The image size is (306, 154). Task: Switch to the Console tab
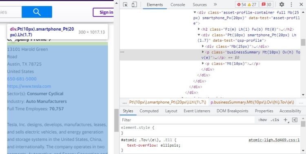[x=177, y=4]
